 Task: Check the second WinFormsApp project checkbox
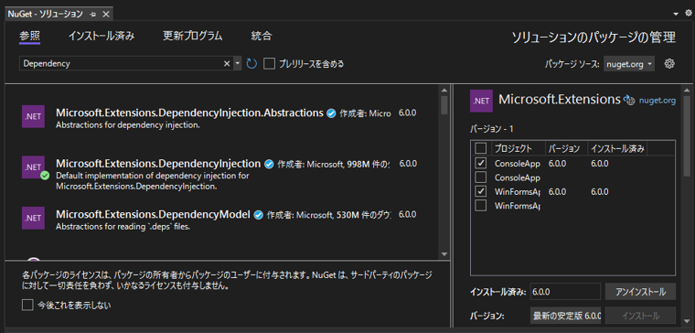480,206
